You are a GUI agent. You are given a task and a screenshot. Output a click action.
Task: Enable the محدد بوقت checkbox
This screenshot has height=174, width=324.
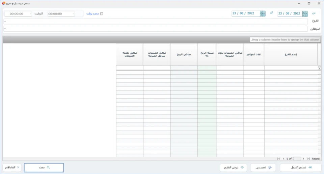[102, 14]
